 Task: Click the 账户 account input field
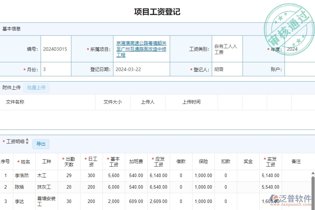(x=299, y=69)
